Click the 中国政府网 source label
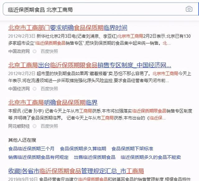Image resolution: width=199 pixels, height=181 pixels. [19, 51]
